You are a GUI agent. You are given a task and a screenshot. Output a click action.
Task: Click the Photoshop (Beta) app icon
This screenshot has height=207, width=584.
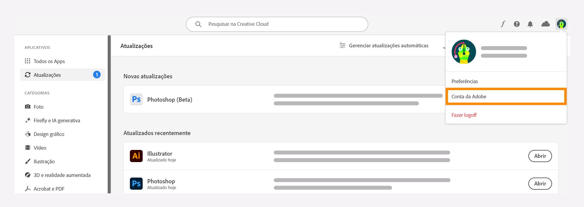click(136, 99)
